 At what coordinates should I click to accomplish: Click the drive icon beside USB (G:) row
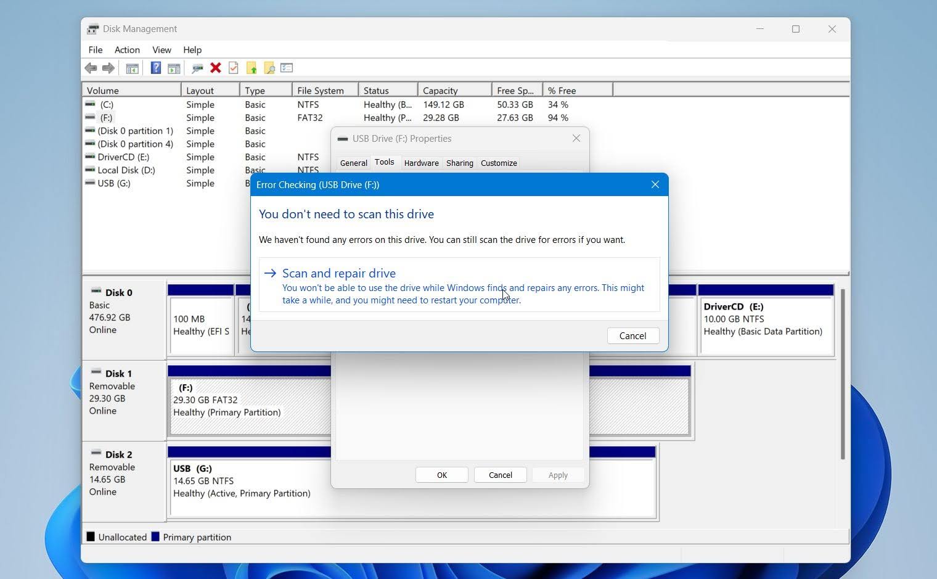[91, 183]
